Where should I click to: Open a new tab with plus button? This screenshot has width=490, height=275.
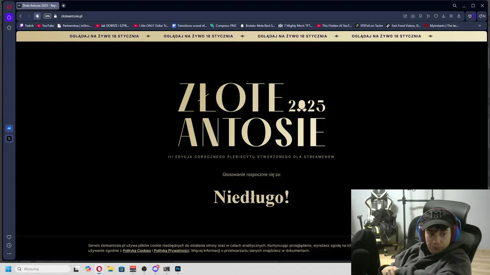(x=64, y=6)
